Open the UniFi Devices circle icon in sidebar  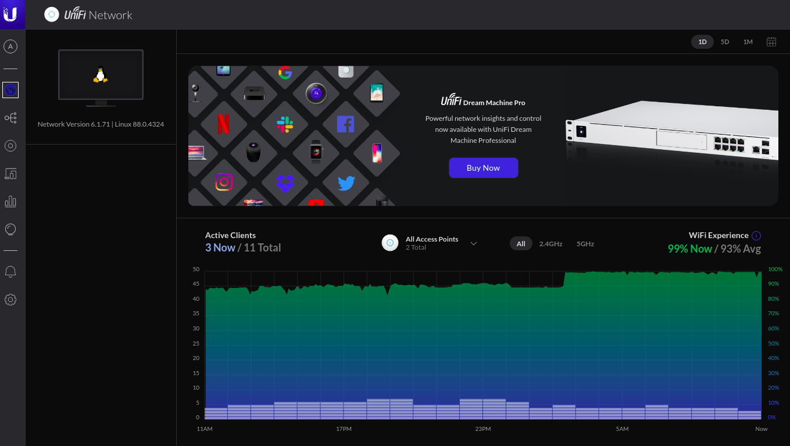coord(10,146)
